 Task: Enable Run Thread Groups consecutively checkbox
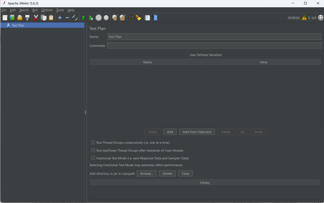(x=93, y=143)
